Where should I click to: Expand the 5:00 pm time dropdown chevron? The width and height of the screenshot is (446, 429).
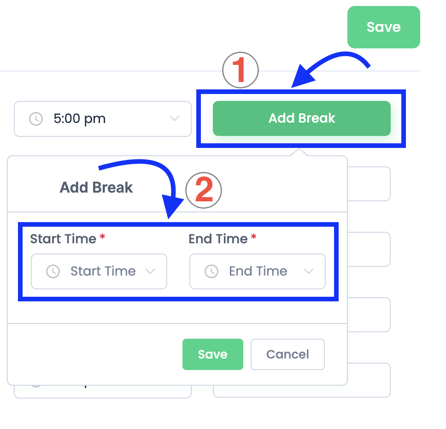[x=175, y=119]
